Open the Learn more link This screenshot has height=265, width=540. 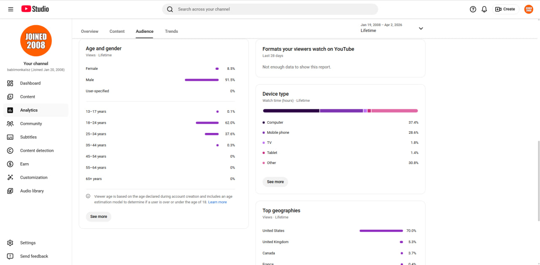tap(217, 202)
